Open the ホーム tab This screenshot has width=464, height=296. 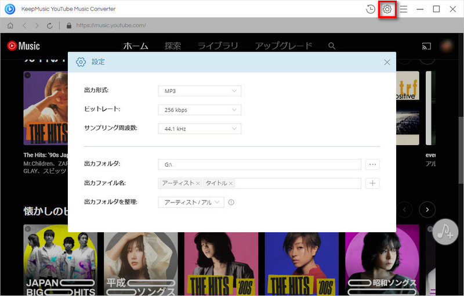tap(136, 46)
